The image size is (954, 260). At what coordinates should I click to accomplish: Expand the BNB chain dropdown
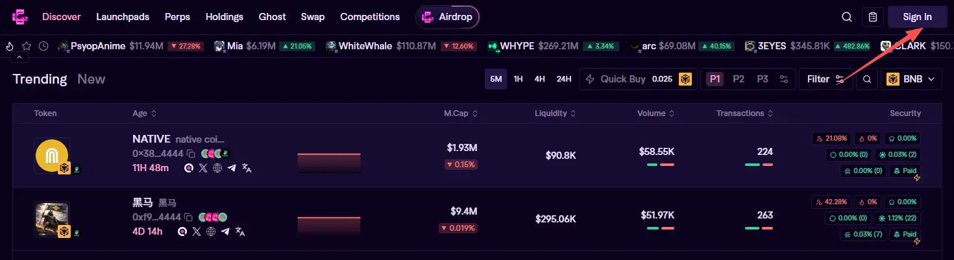pos(911,79)
